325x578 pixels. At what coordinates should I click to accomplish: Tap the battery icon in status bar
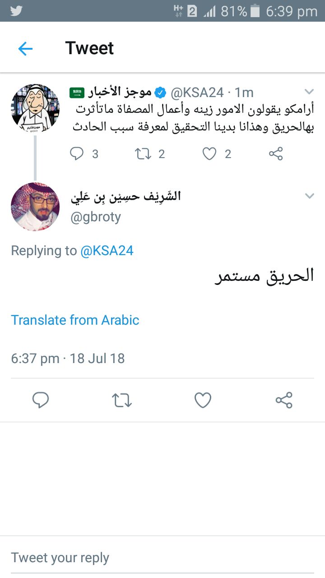click(255, 11)
